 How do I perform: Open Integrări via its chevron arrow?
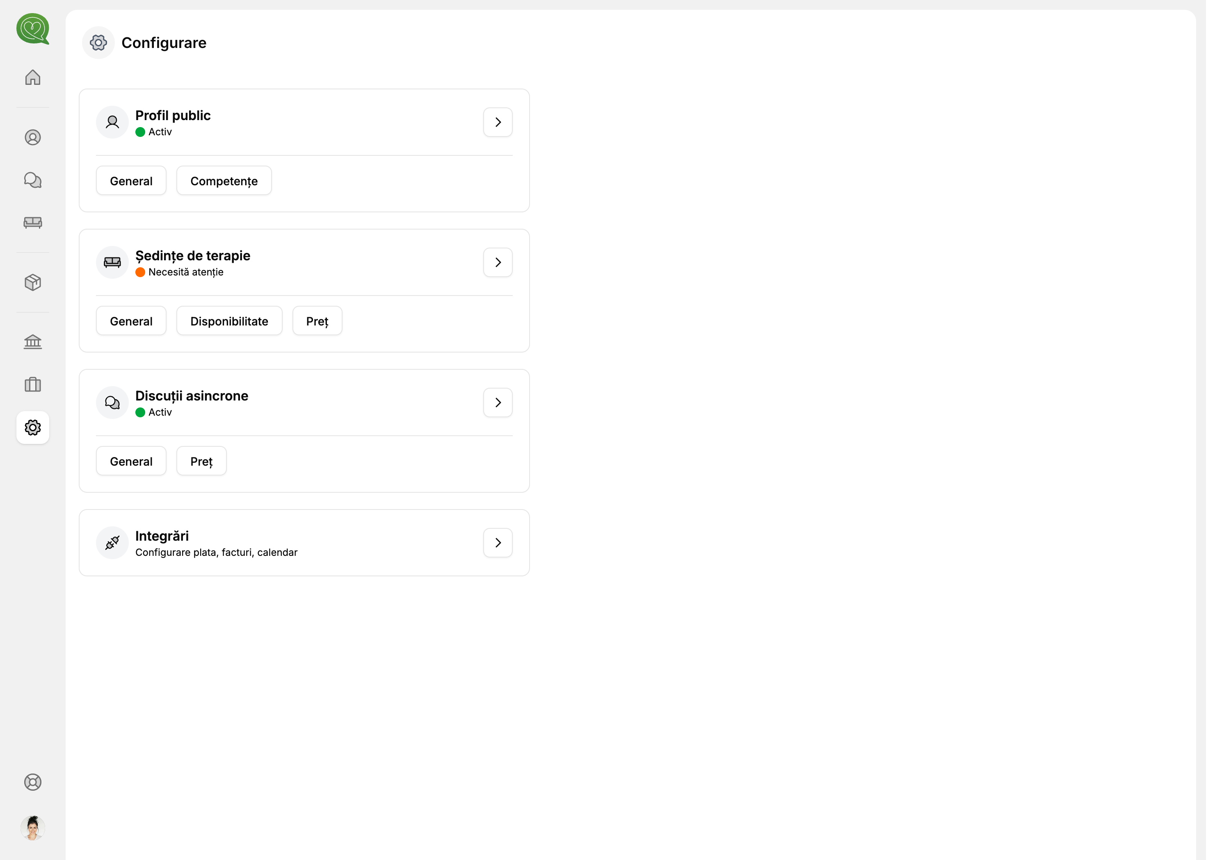(497, 542)
